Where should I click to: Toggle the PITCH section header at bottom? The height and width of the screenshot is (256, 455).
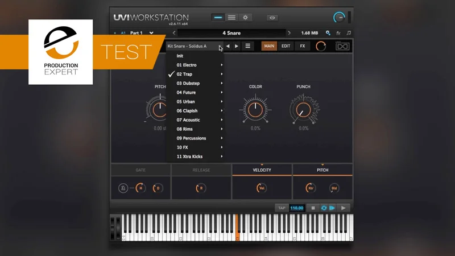tap(322, 170)
